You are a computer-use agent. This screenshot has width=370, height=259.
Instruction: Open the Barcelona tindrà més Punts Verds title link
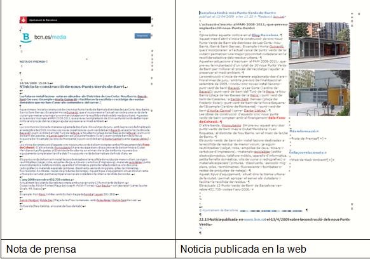[237, 13]
